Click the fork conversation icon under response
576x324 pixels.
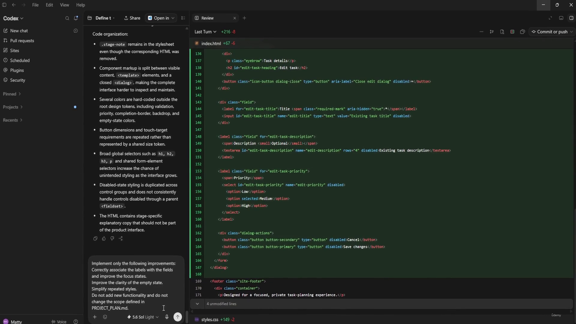(121, 238)
